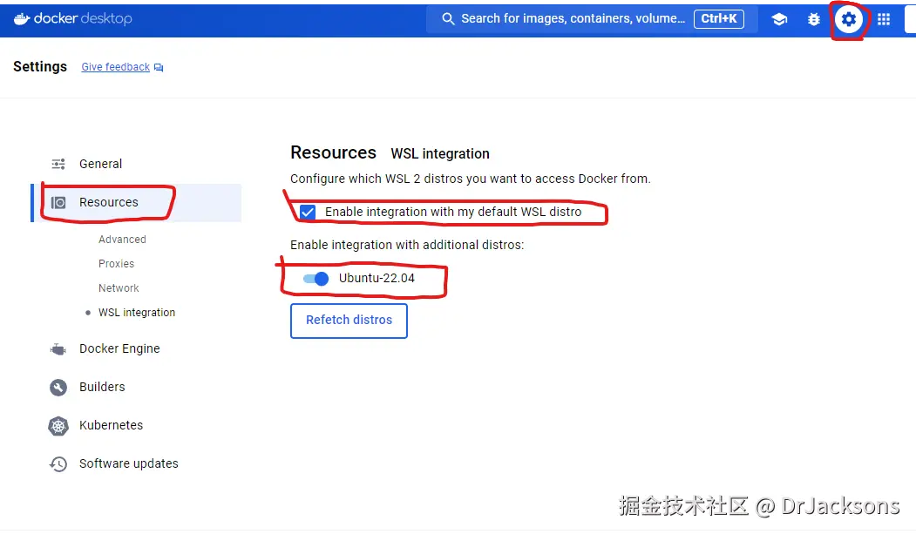Click 'Enable integration with additional distros:' text
916x534 pixels.
point(407,245)
